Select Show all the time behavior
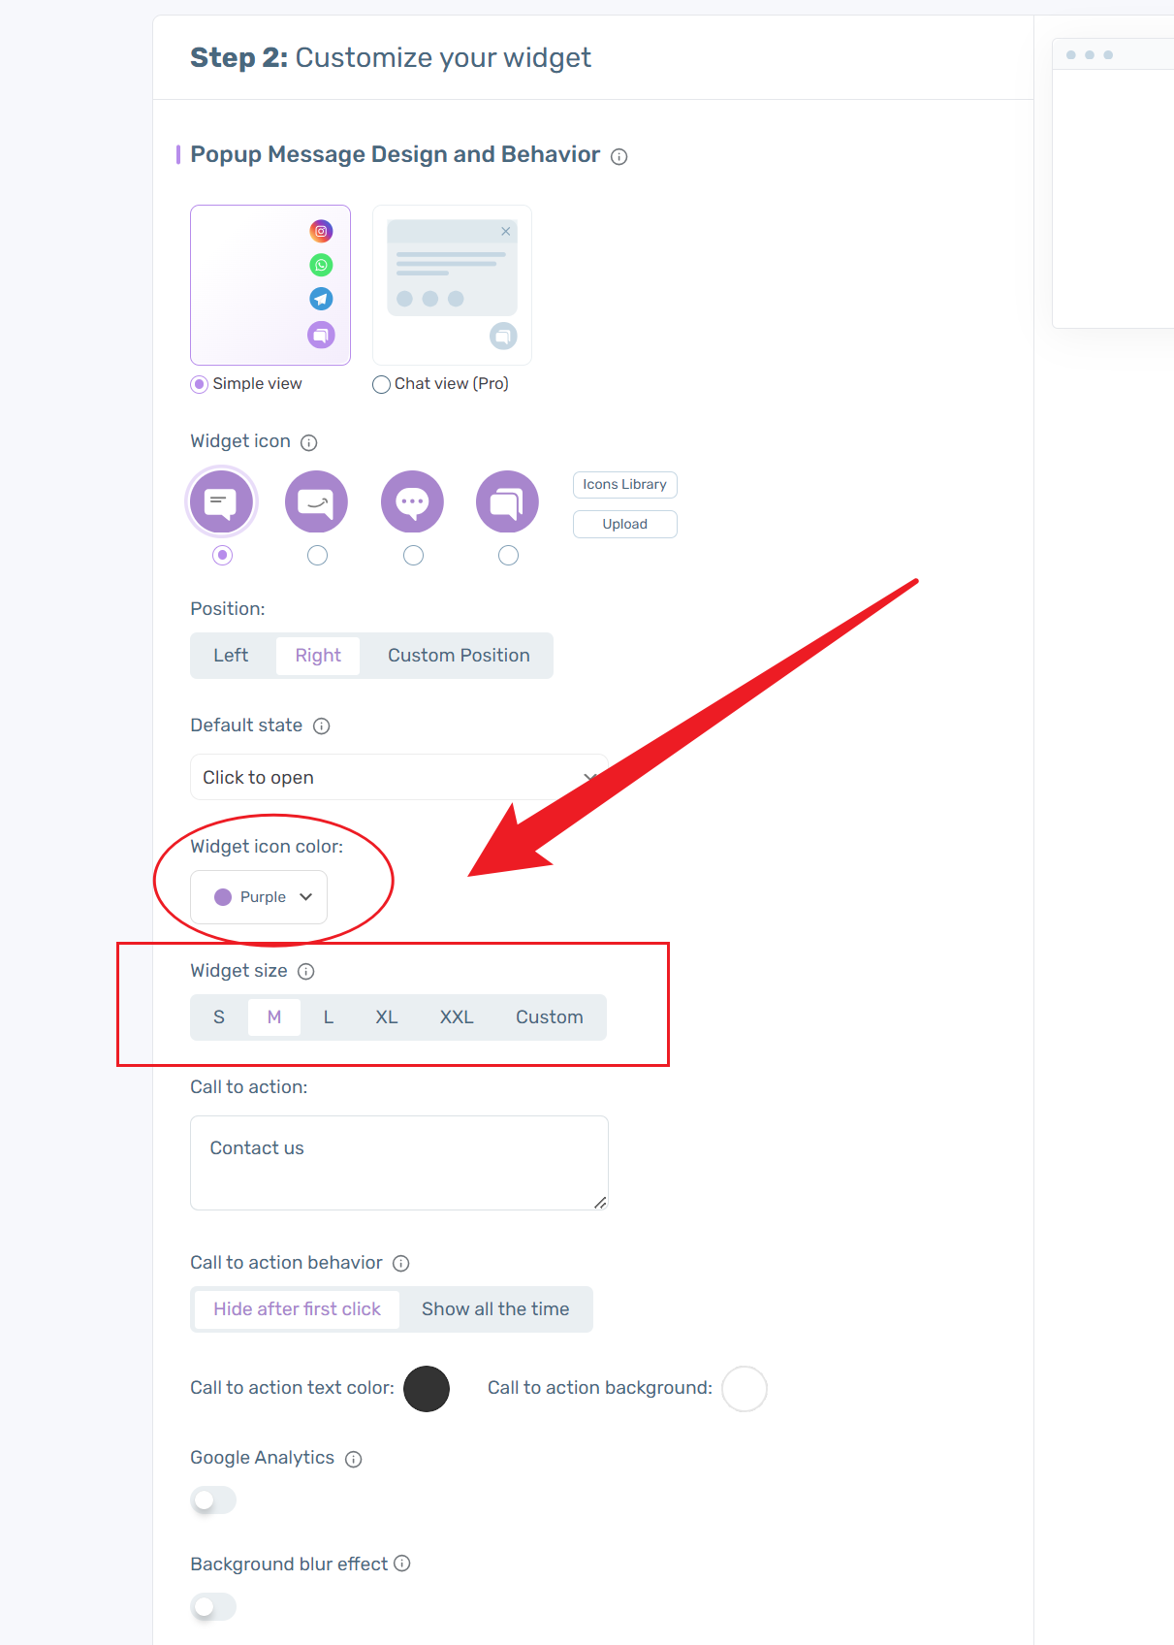The image size is (1174, 1645). (x=494, y=1308)
